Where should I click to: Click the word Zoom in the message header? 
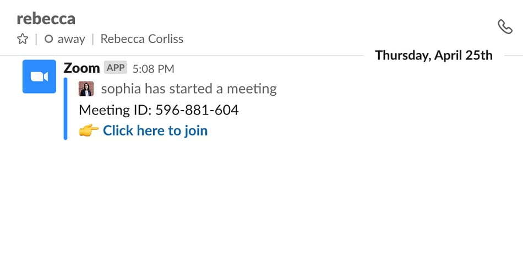click(x=81, y=68)
